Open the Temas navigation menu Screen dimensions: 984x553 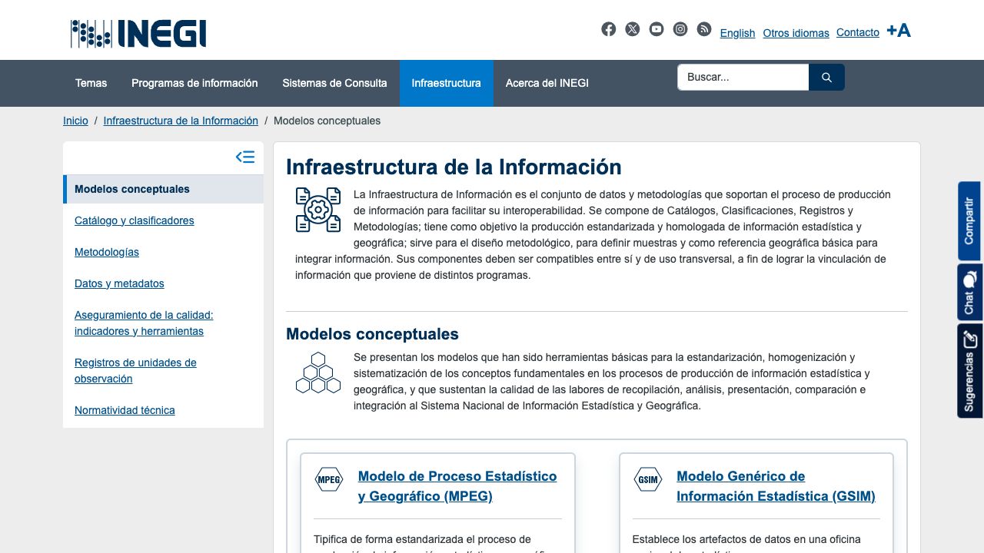(91, 83)
